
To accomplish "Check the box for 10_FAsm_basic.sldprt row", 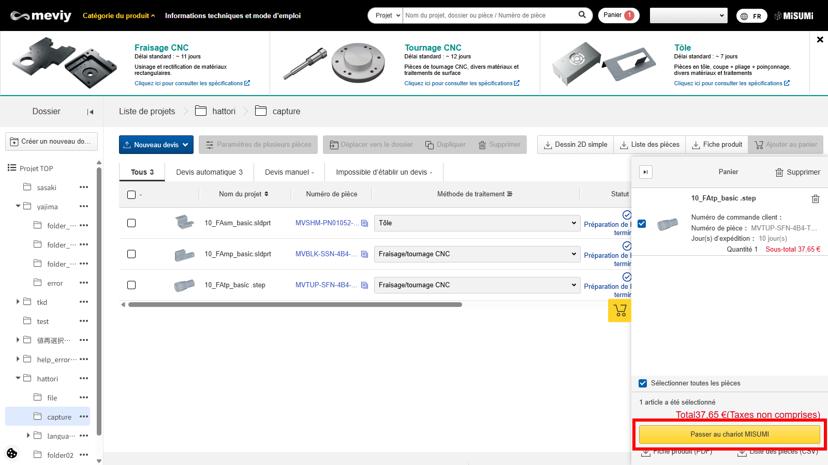I will coord(131,223).
